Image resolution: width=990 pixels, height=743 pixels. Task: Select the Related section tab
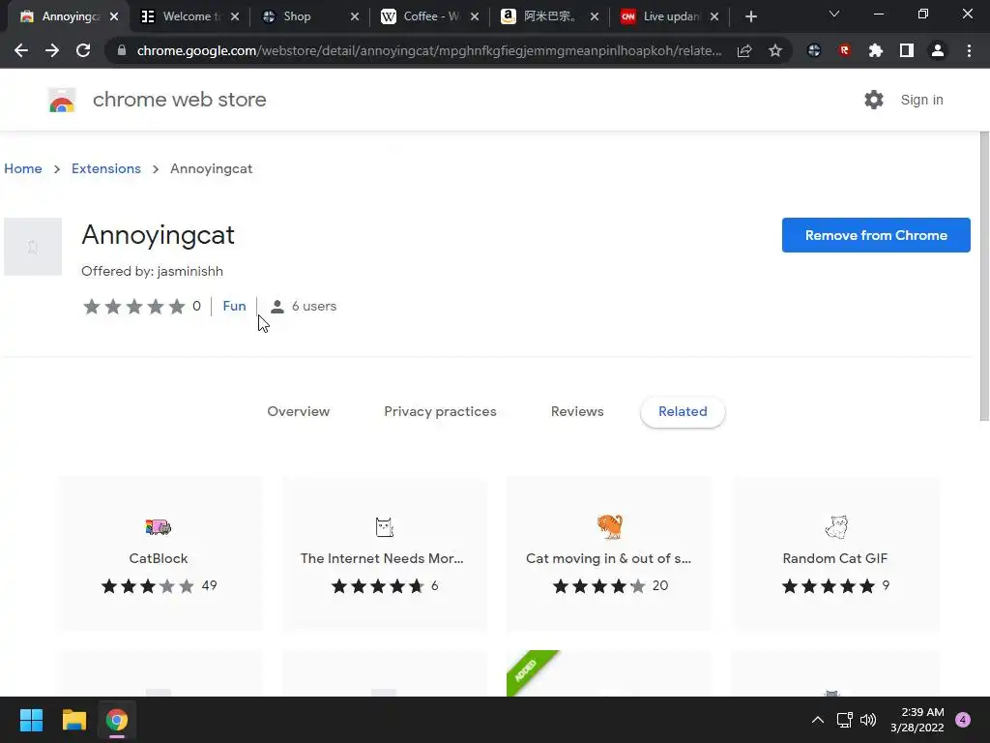tap(683, 411)
